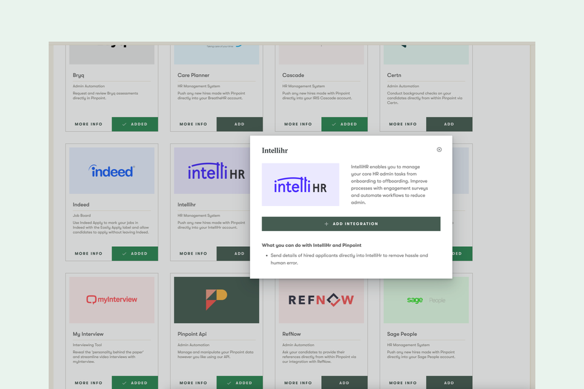Select the "Cascade" card title
Image resolution: width=584 pixels, height=389 pixels.
click(293, 75)
